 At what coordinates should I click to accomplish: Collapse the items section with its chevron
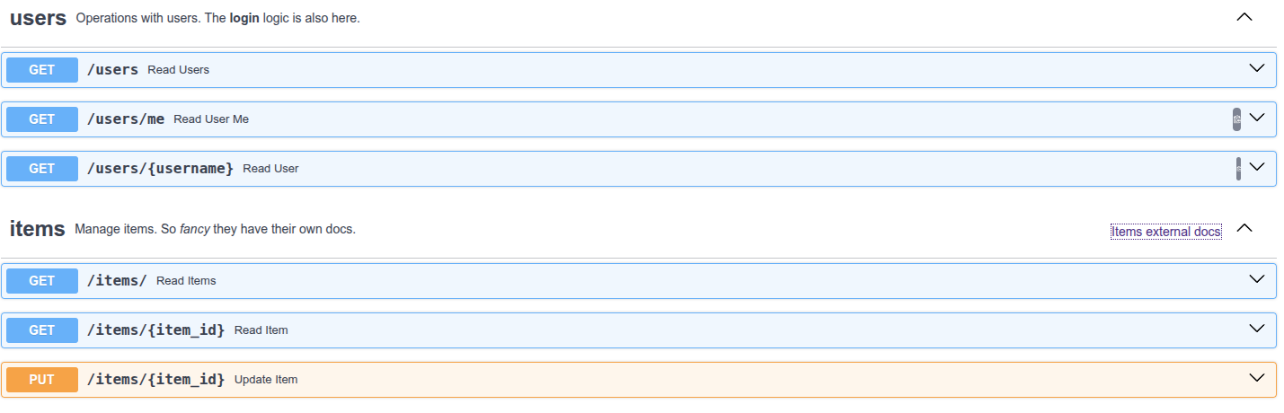pyautogui.click(x=1244, y=228)
